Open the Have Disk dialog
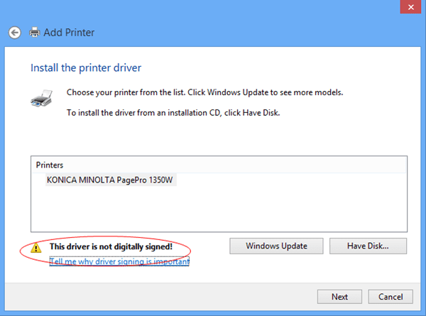Screen dimensions: 426x316 click(368, 246)
